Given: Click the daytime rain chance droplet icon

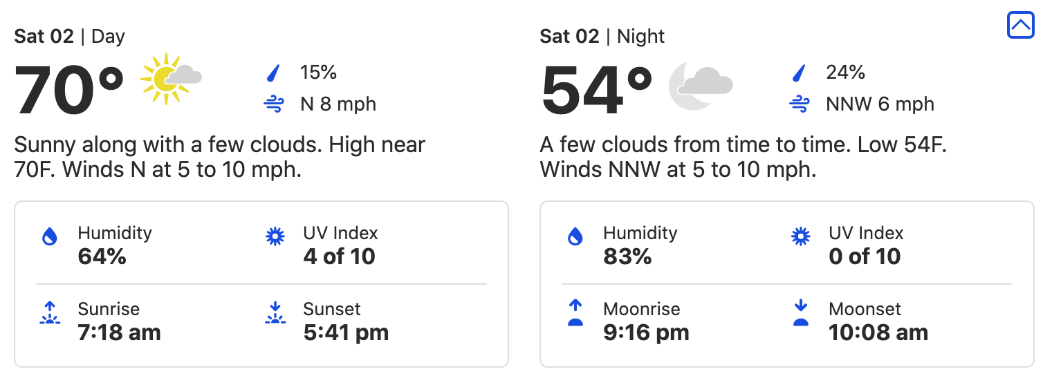Looking at the screenshot, I should [274, 73].
